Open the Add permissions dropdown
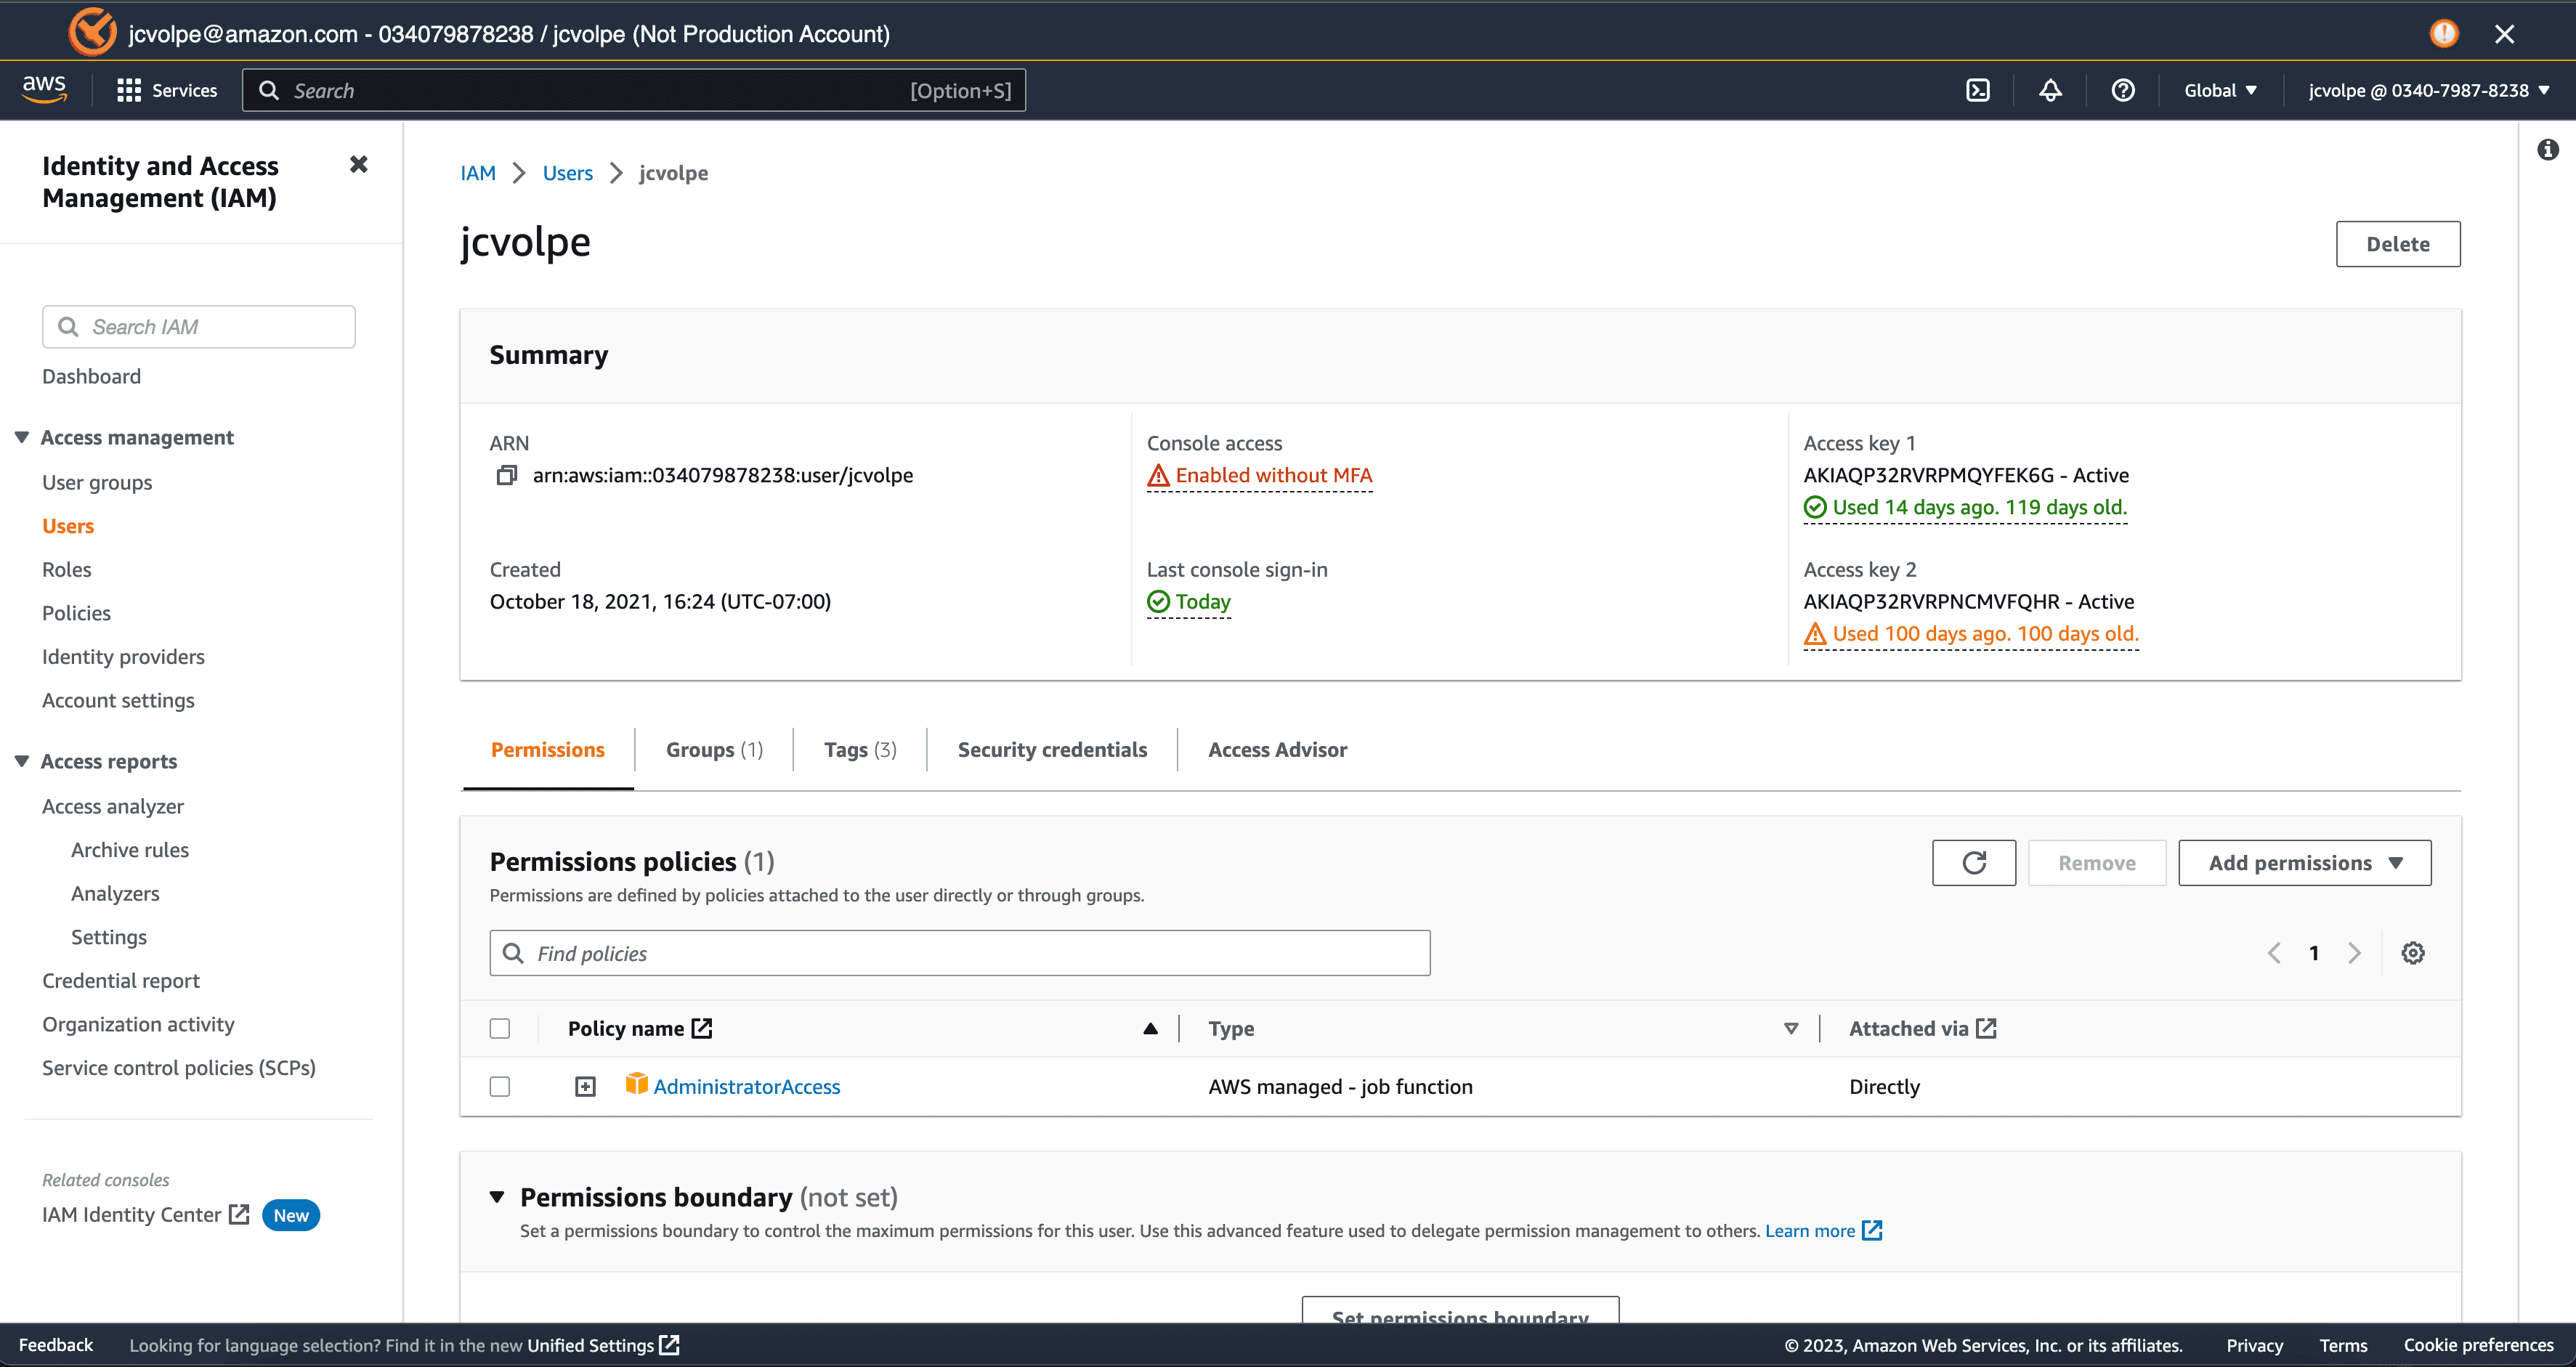The width and height of the screenshot is (2576, 1367). (2304, 862)
